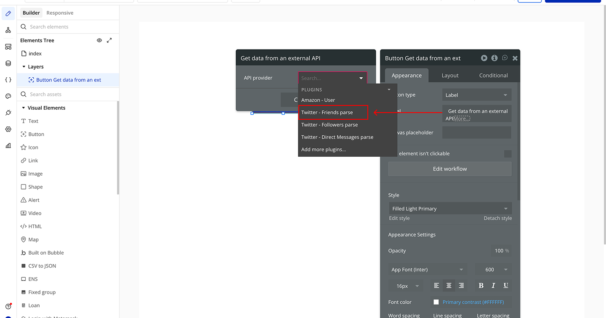Switch to the Conditional tab
The height and width of the screenshot is (318, 606).
pos(493,75)
